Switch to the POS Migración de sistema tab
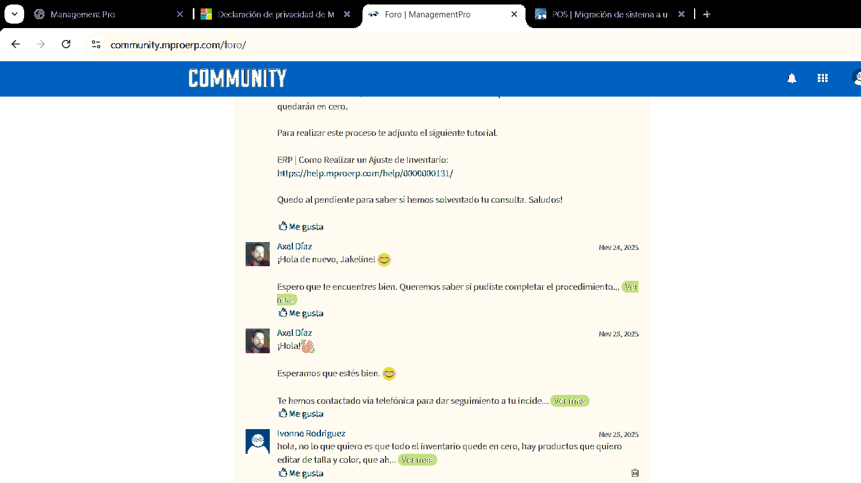The height and width of the screenshot is (483, 861). tap(610, 15)
